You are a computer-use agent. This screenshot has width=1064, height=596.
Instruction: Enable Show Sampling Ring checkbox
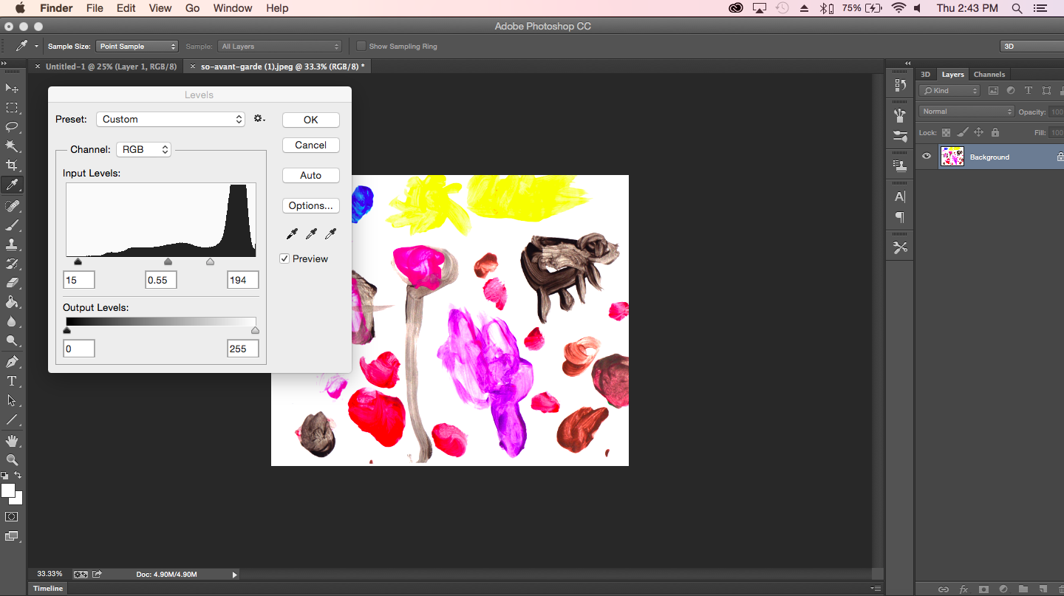pos(361,46)
